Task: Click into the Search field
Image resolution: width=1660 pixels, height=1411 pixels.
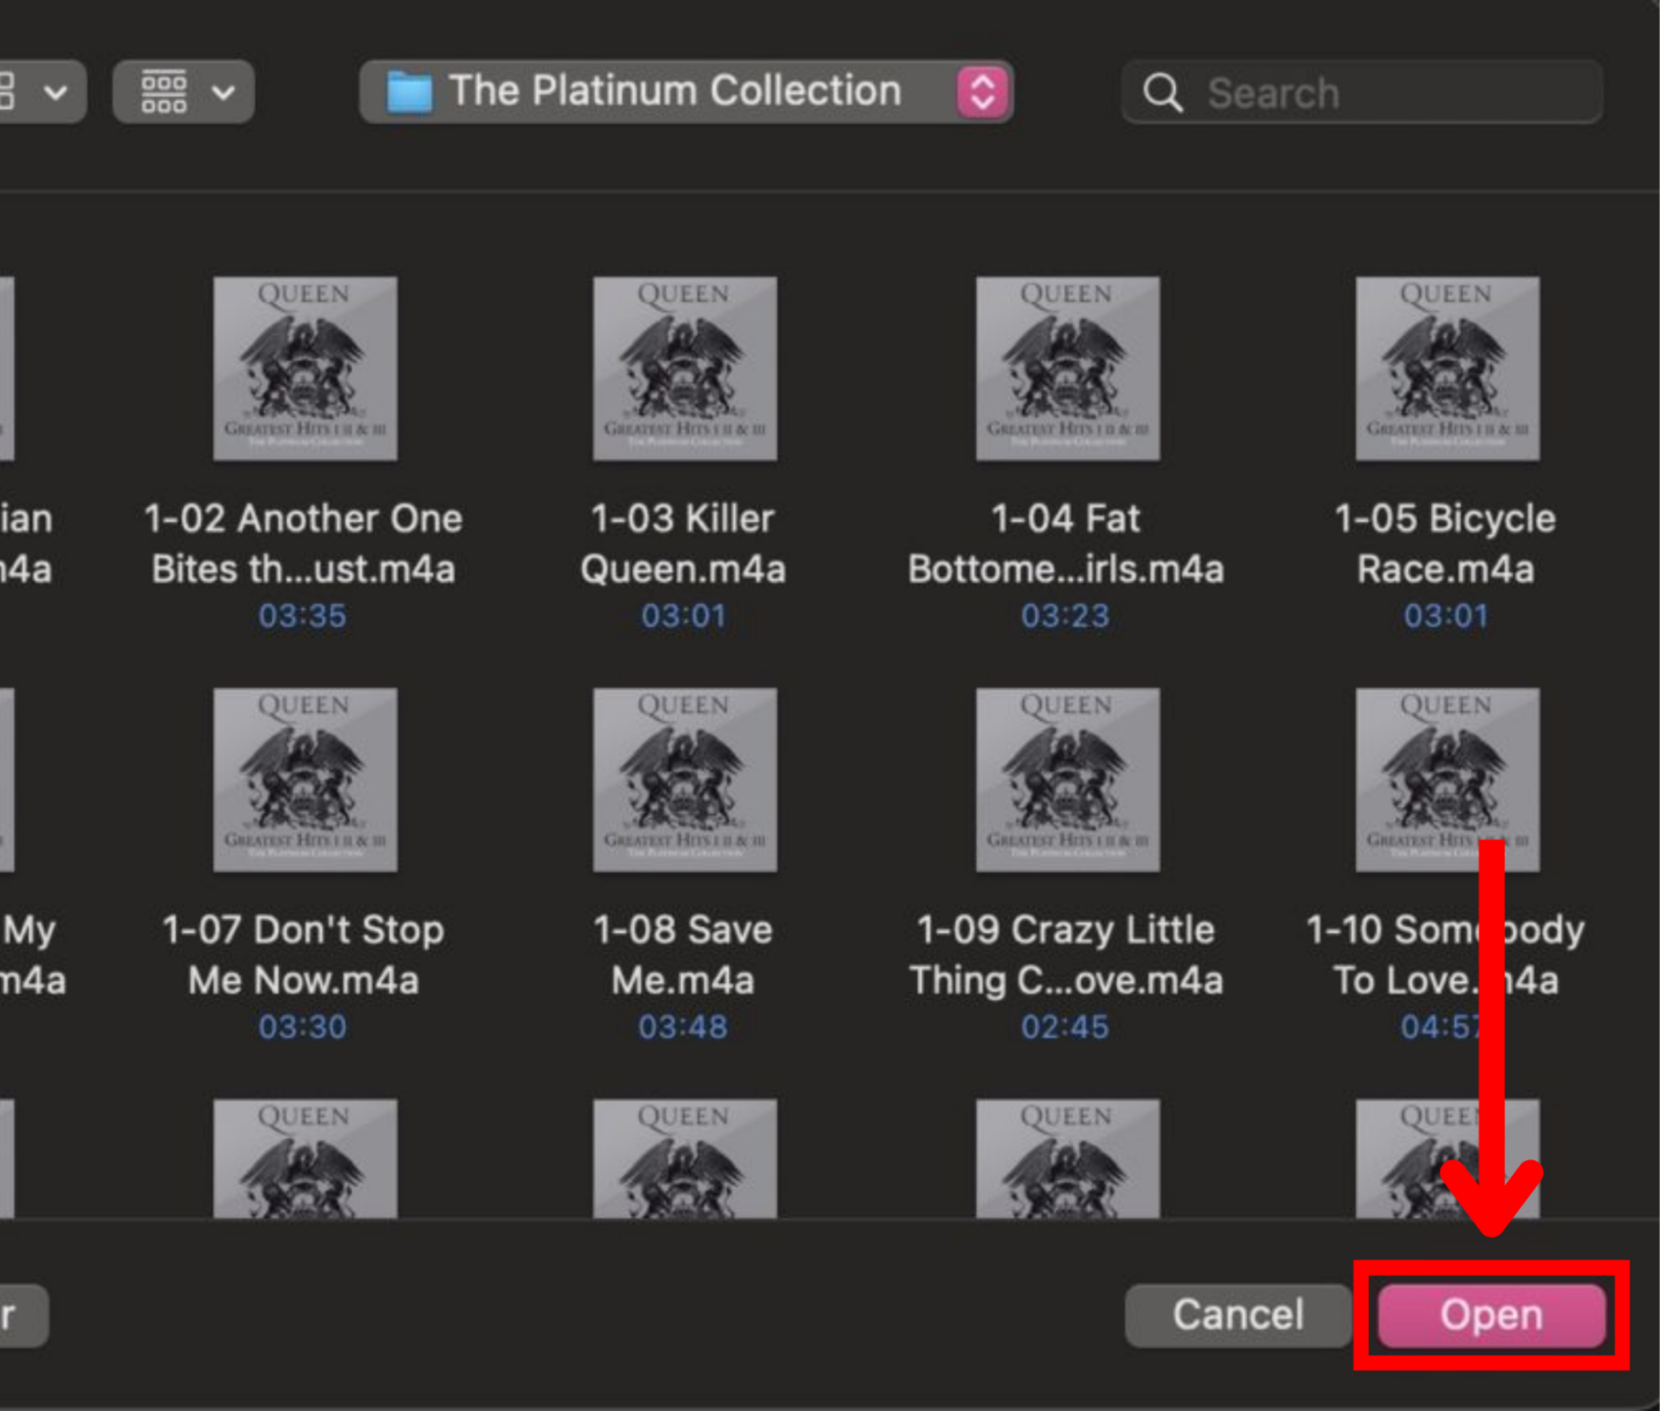Action: (x=1362, y=92)
